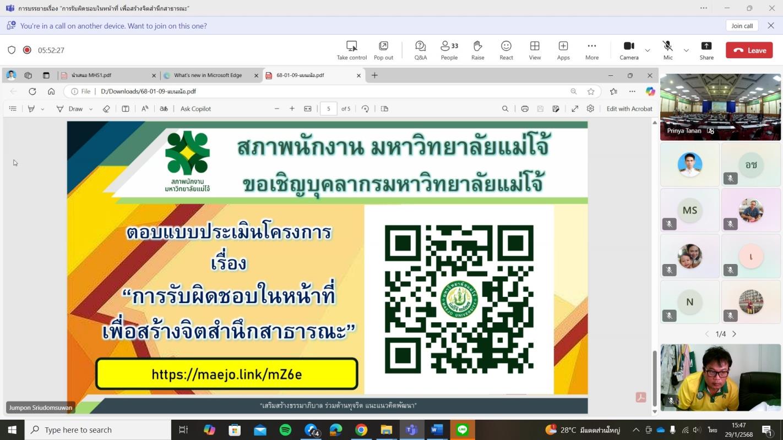
Task: Select the Prinya Tanan video tile
Action: pos(720,107)
